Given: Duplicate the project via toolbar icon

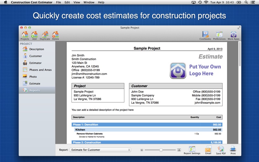Looking at the screenshot, I should pyautogui.click(x=45, y=35).
